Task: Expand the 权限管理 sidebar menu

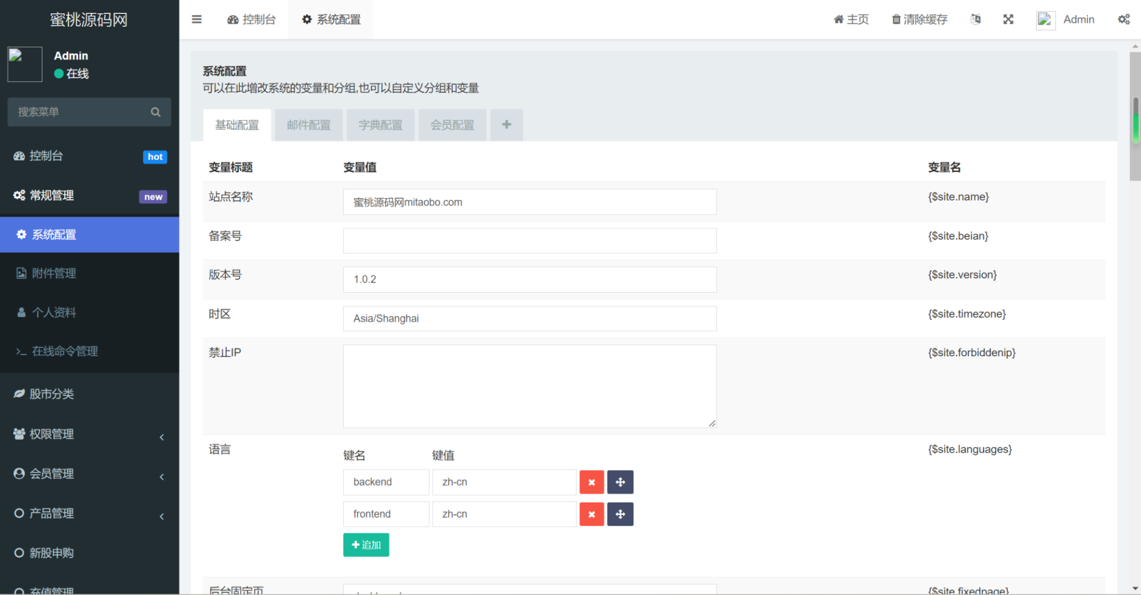Action: pyautogui.click(x=90, y=434)
